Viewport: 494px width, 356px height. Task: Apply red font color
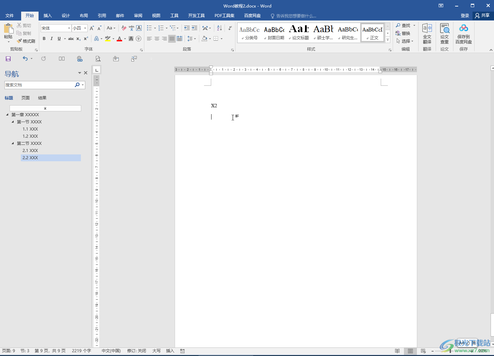tap(119, 39)
